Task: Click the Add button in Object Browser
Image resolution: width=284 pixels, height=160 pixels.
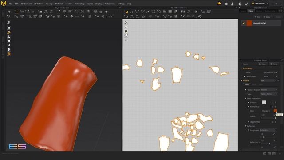Action: (257, 17)
